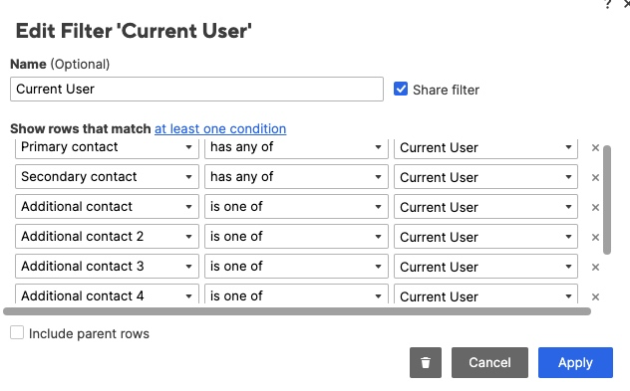Remove the Additional contact 2 condition

595,238
